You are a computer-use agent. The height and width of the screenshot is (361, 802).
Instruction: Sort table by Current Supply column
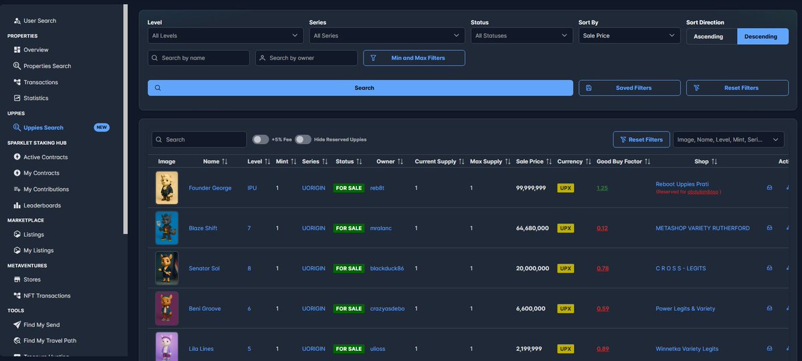[x=440, y=161]
